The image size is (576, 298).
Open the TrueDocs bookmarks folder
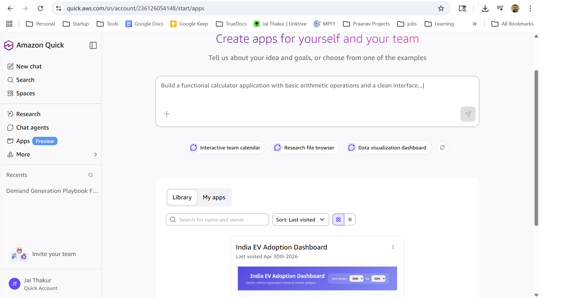coord(231,24)
